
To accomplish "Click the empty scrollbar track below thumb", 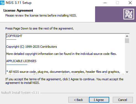I will 127,57.
